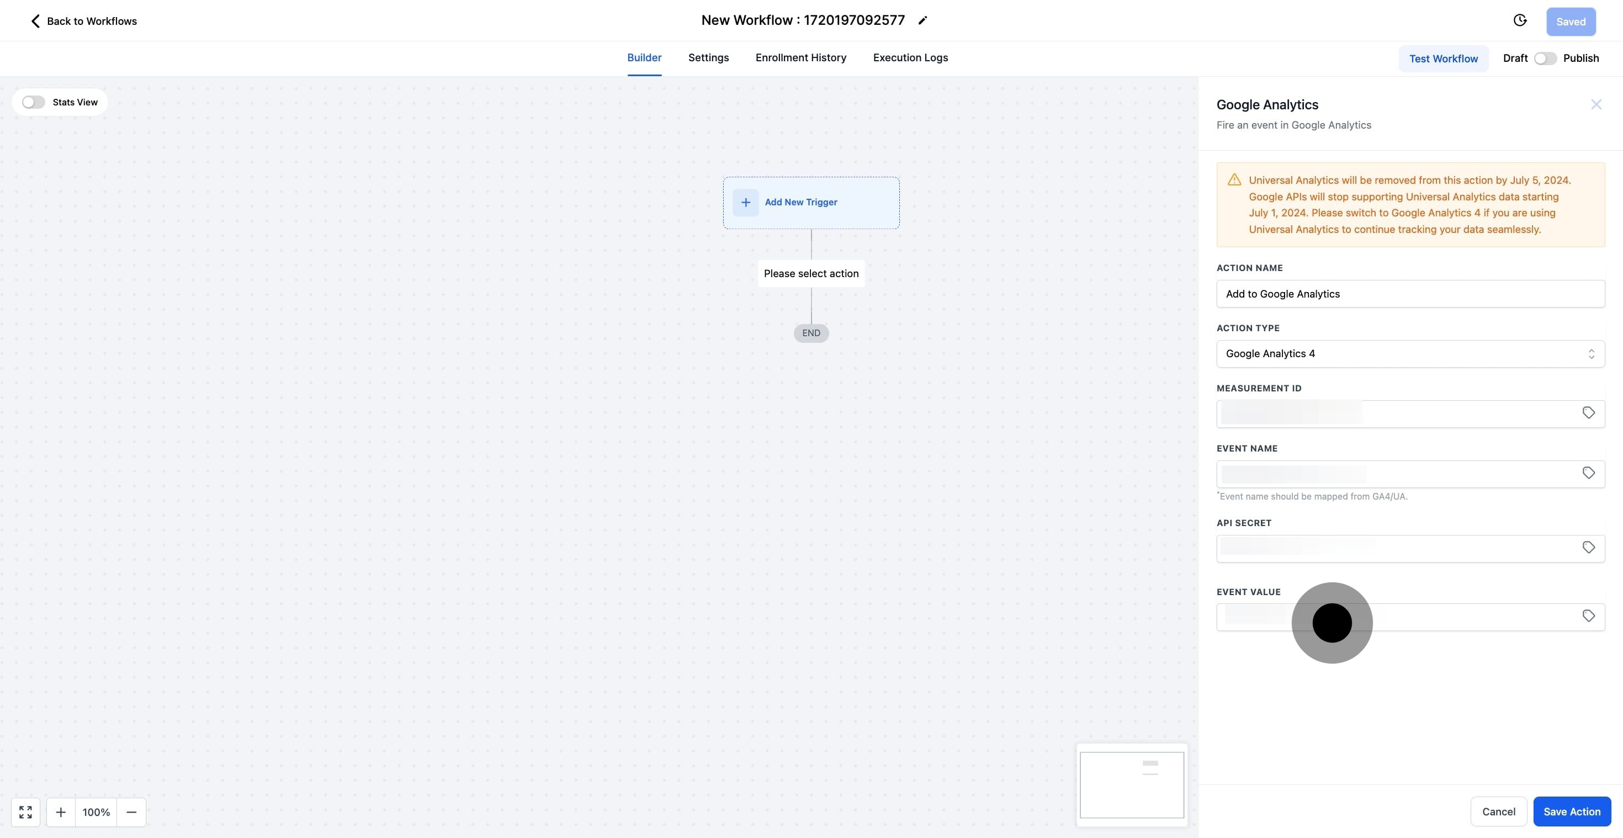Screen dimensions: 1623x838
Task: Open custom values tag for API Secret
Action: (x=1588, y=548)
